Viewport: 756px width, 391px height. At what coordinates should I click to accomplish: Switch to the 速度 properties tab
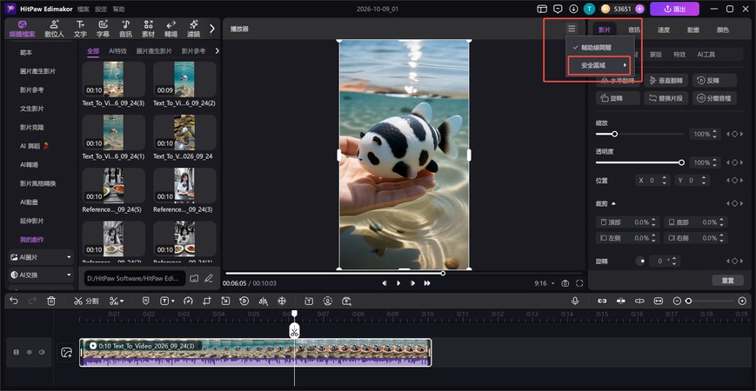(664, 30)
